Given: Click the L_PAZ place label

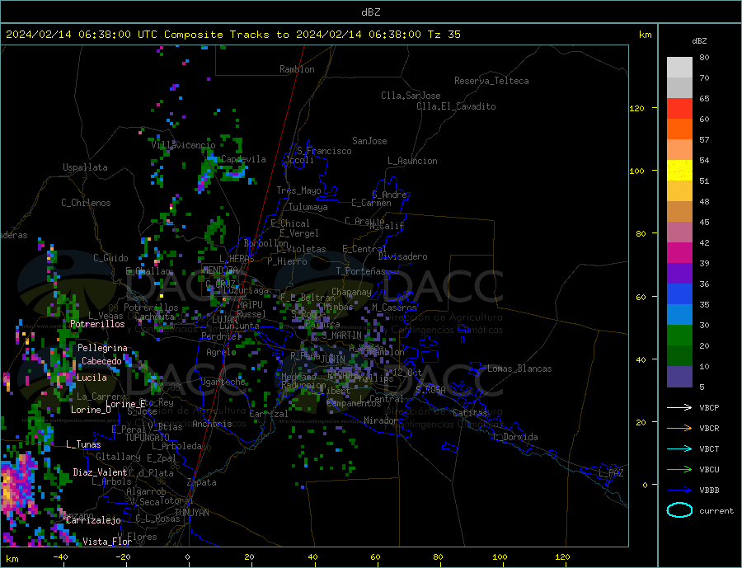Looking at the screenshot, I should [611, 473].
